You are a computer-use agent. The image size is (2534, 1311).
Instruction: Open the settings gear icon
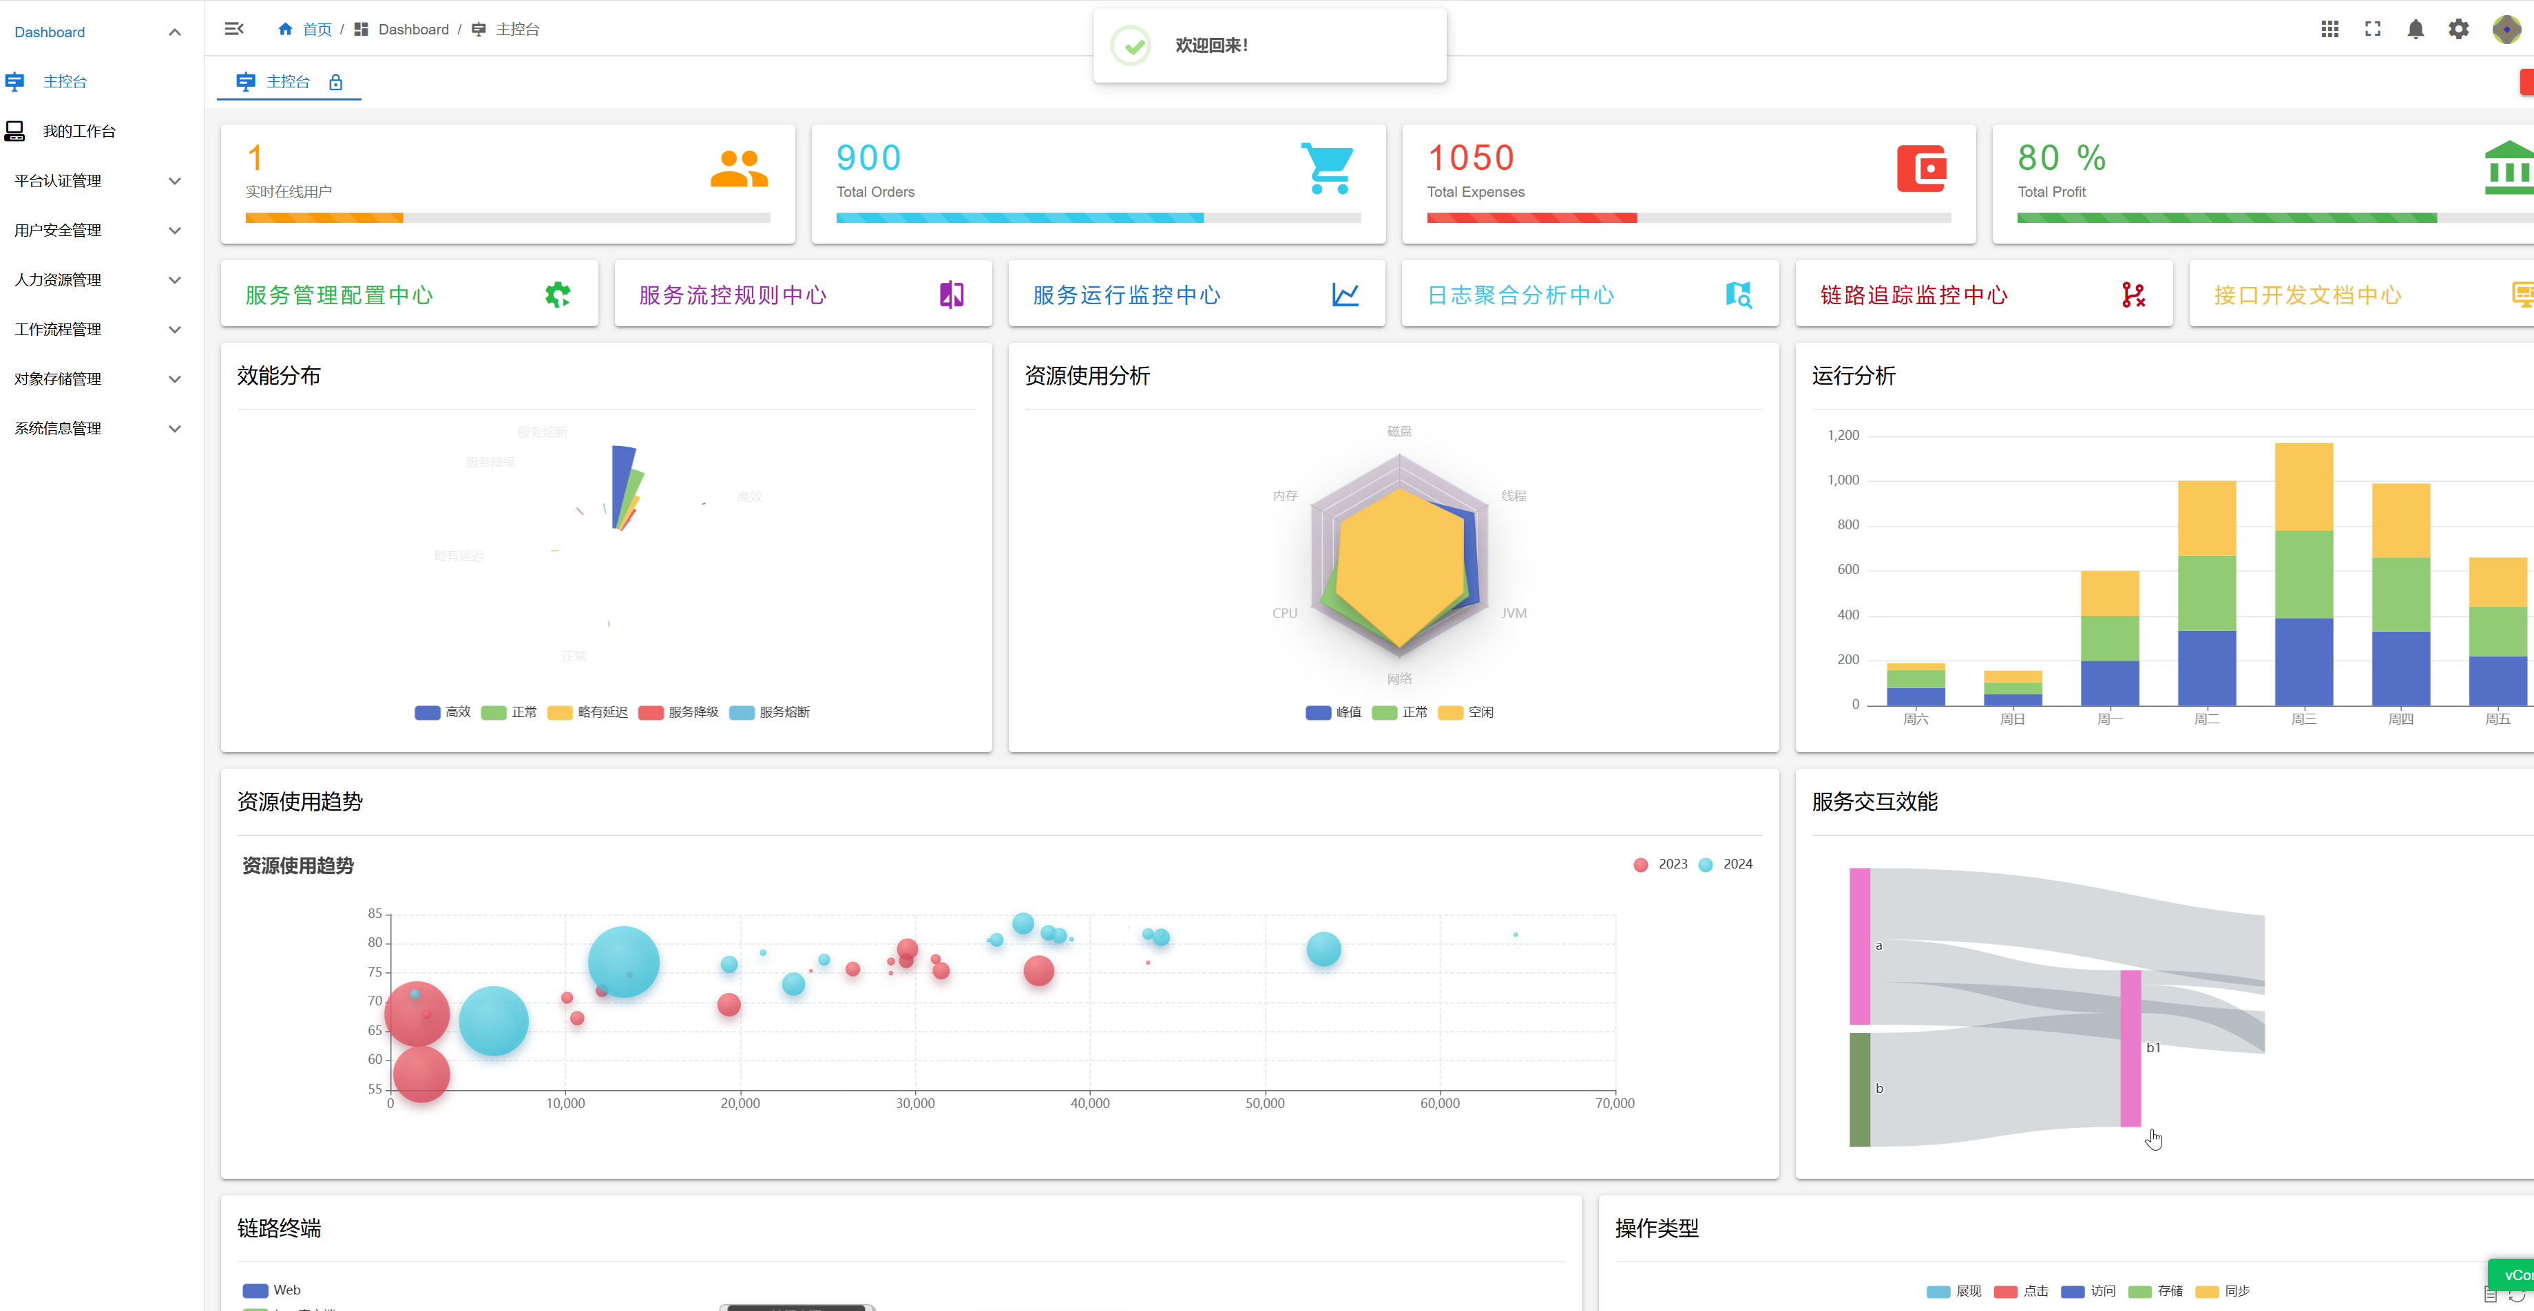pos(2458,30)
